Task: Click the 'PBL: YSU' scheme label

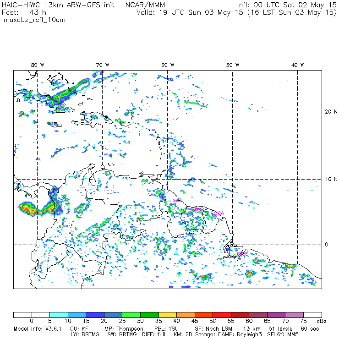Action: tap(166, 329)
